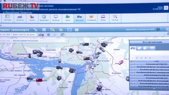The height and width of the screenshot is (95, 169).
Task: Click the blue info icon
Action: 49,35
